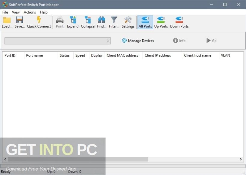Minimize the Switch Port Mapper window
The image size is (246, 175).
tap(211, 5)
